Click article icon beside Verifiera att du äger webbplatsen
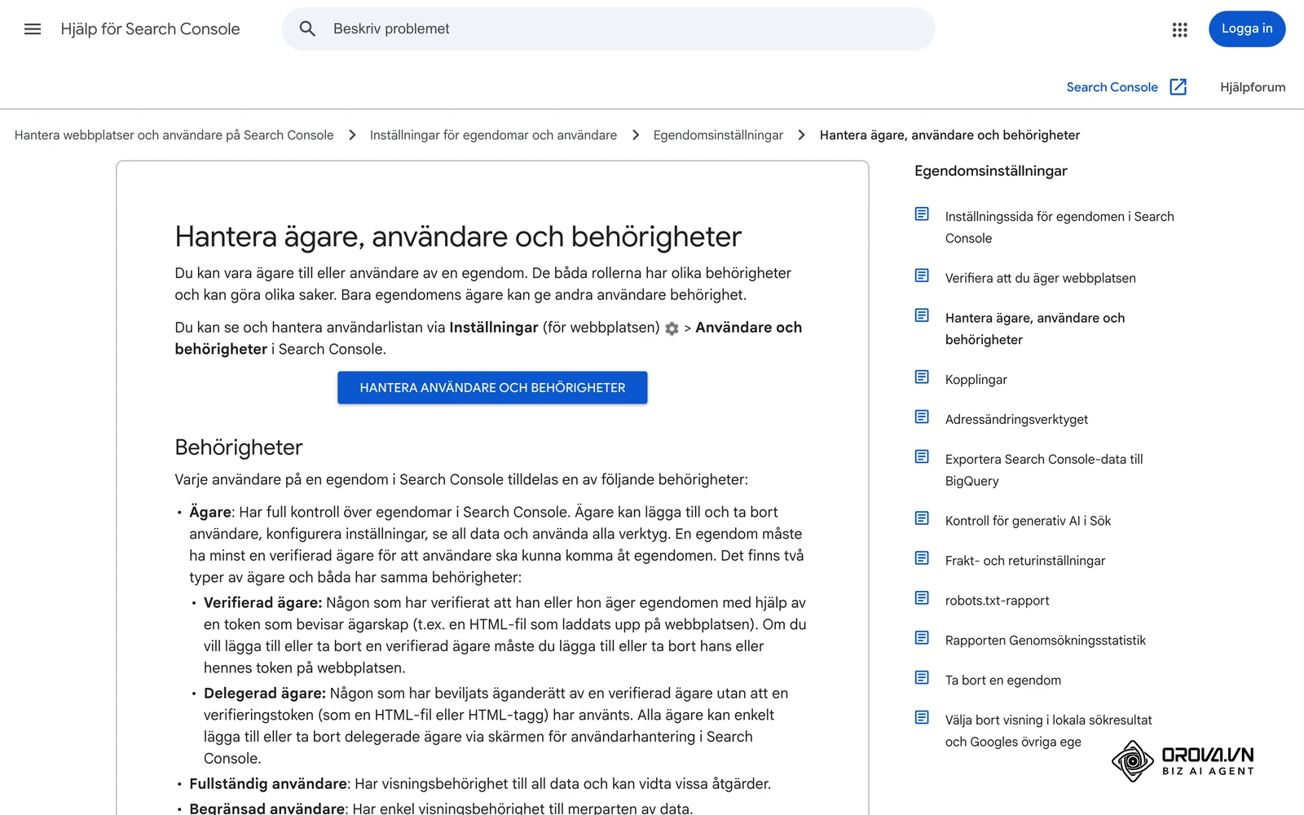The image size is (1304, 815). [922, 276]
